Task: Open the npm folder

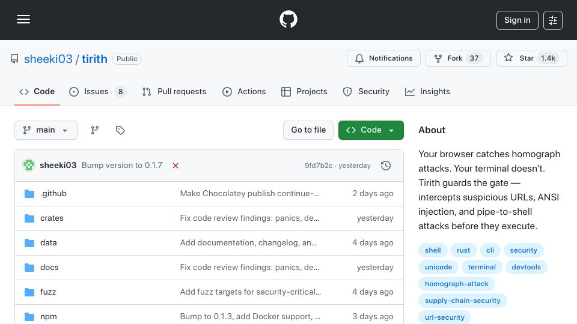Action: click(49, 317)
